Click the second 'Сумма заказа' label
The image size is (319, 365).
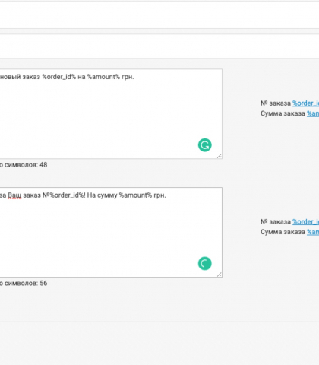[283, 232]
